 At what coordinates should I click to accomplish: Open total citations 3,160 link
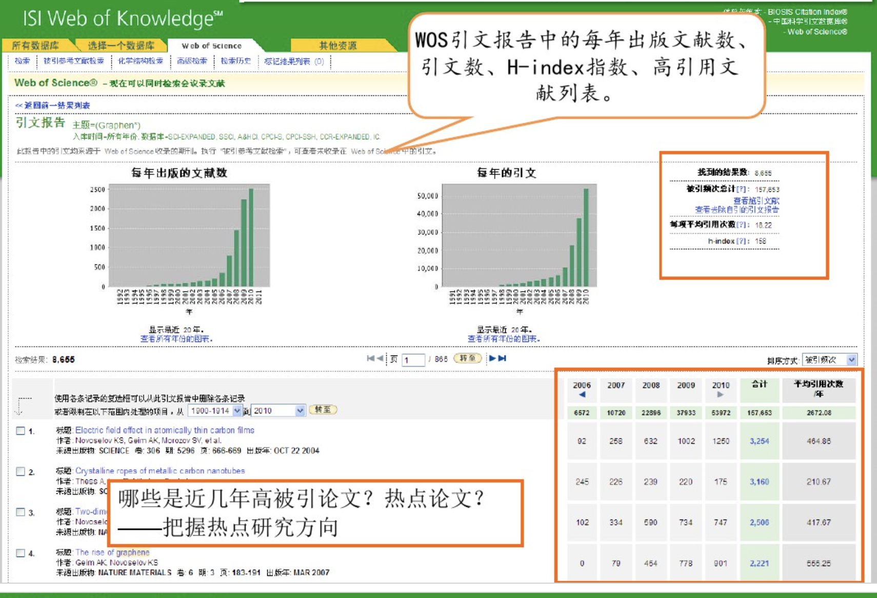pyautogui.click(x=759, y=482)
